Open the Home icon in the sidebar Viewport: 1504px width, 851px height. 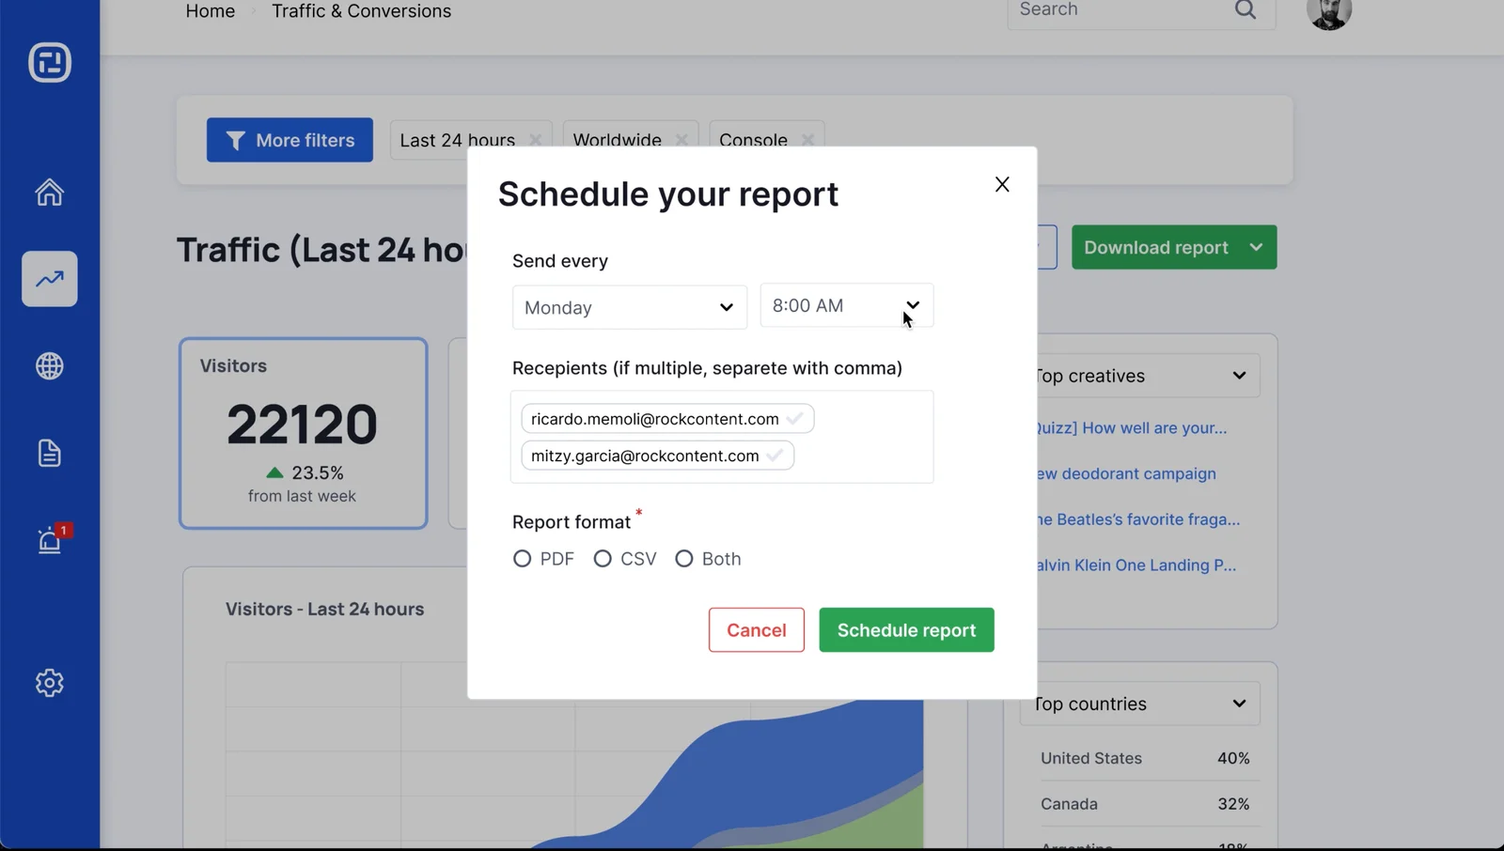tap(49, 192)
